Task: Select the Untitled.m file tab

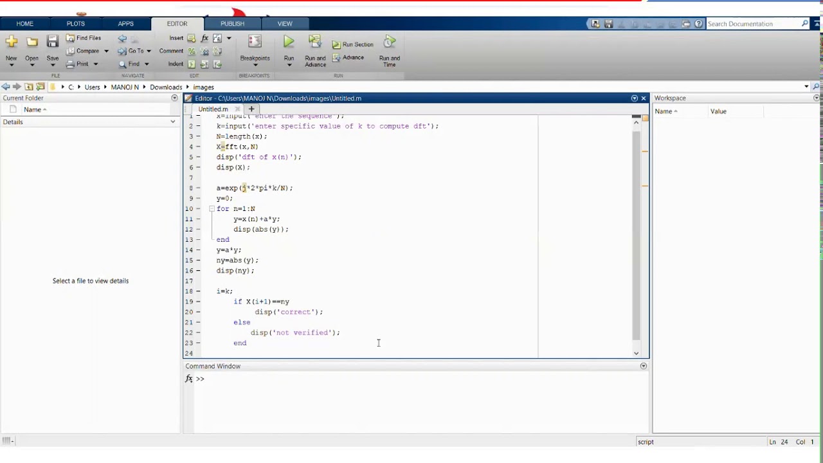Action: click(x=213, y=109)
